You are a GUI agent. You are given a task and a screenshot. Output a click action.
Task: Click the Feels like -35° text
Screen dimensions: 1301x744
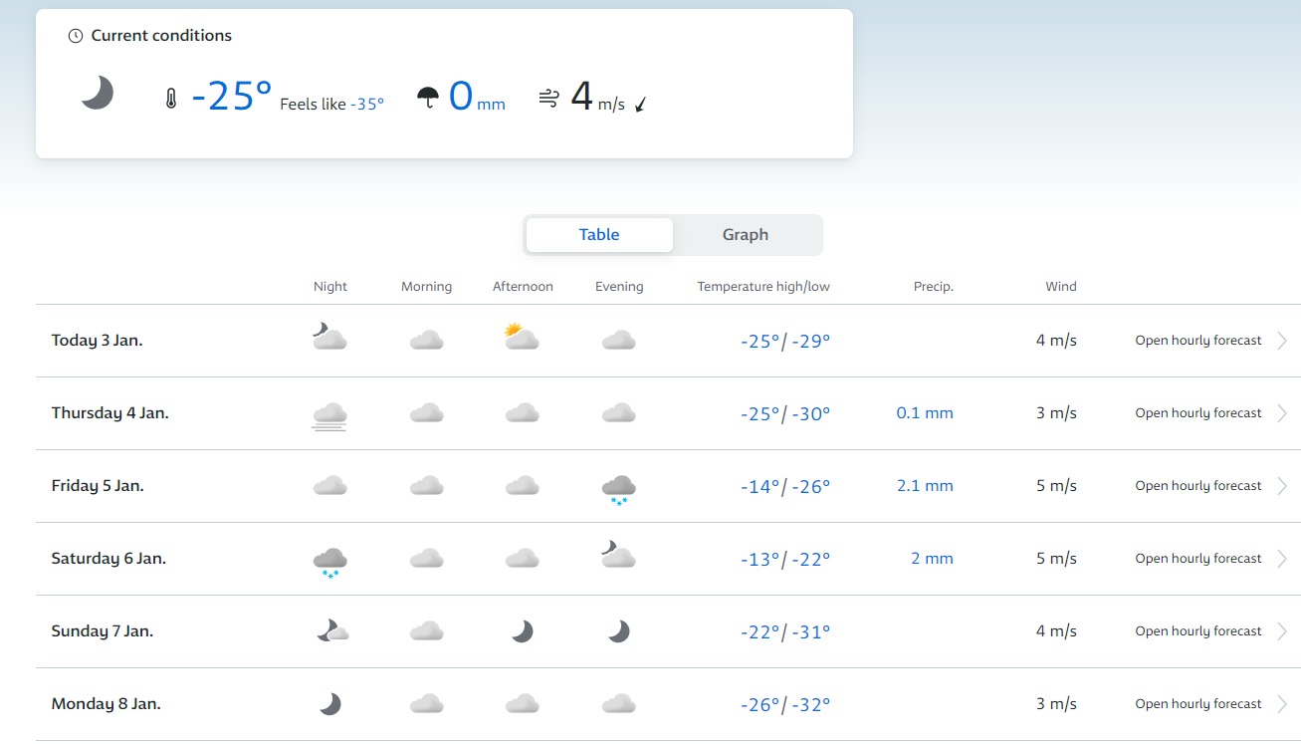point(331,104)
